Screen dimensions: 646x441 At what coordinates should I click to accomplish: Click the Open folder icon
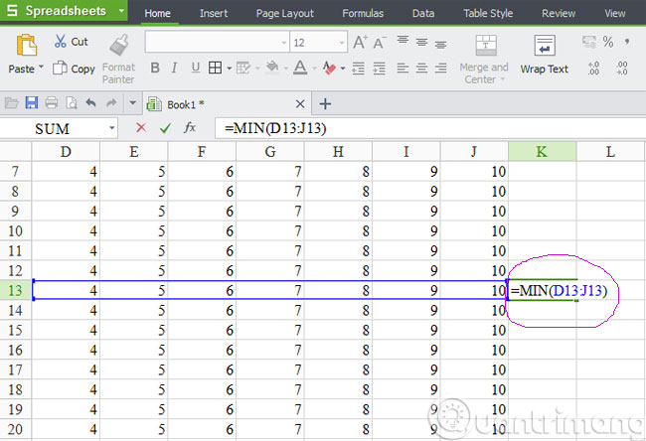click(12, 102)
